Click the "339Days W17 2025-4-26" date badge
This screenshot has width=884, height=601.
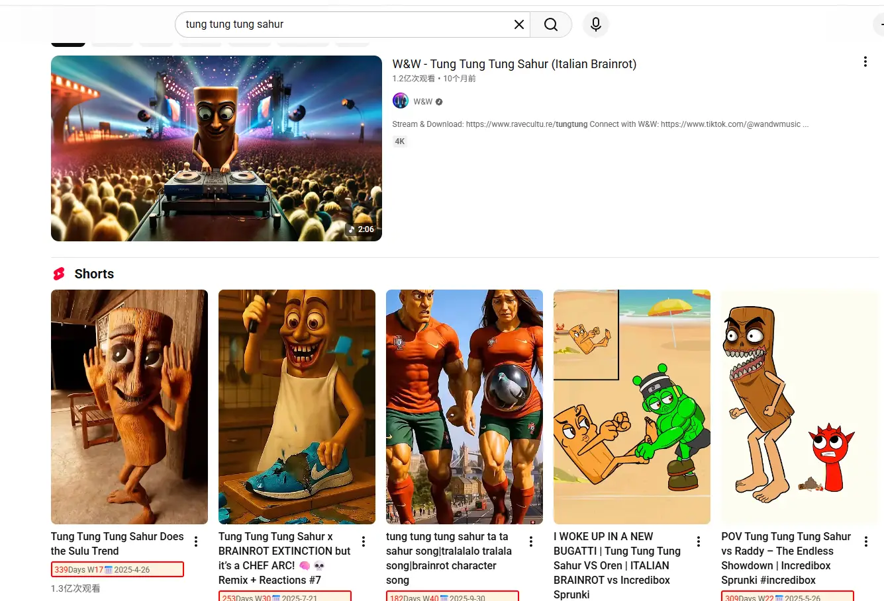coord(117,569)
